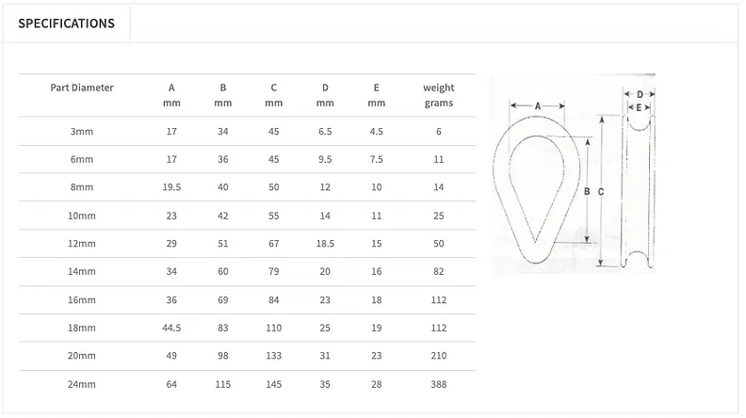The height and width of the screenshot is (418, 746).
Task: Click the 24mm row label
Action: (x=82, y=384)
